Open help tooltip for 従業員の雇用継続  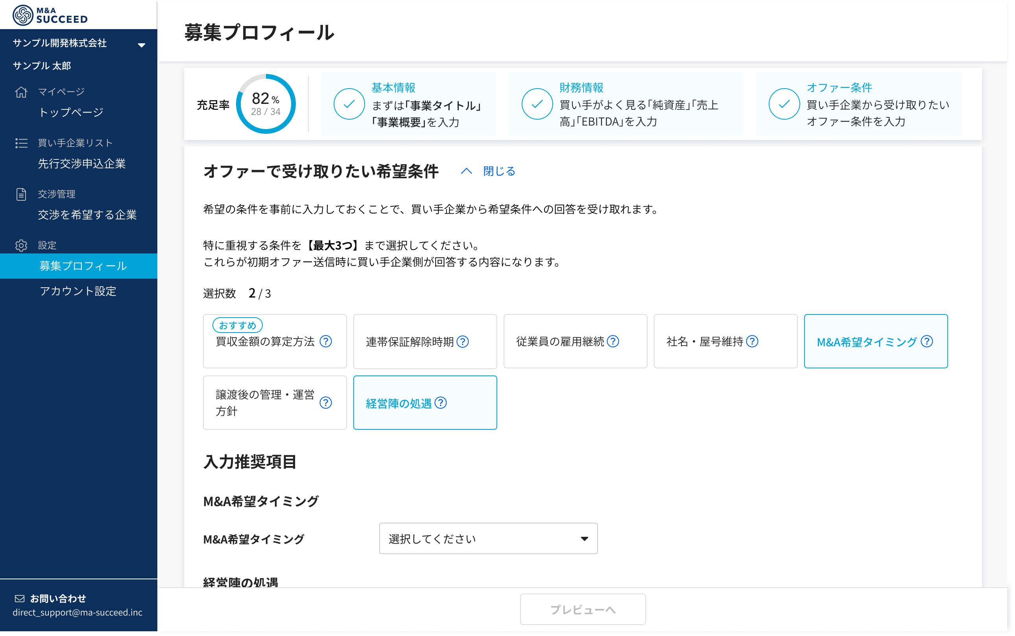613,341
